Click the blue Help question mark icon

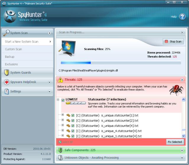pos(182,17)
